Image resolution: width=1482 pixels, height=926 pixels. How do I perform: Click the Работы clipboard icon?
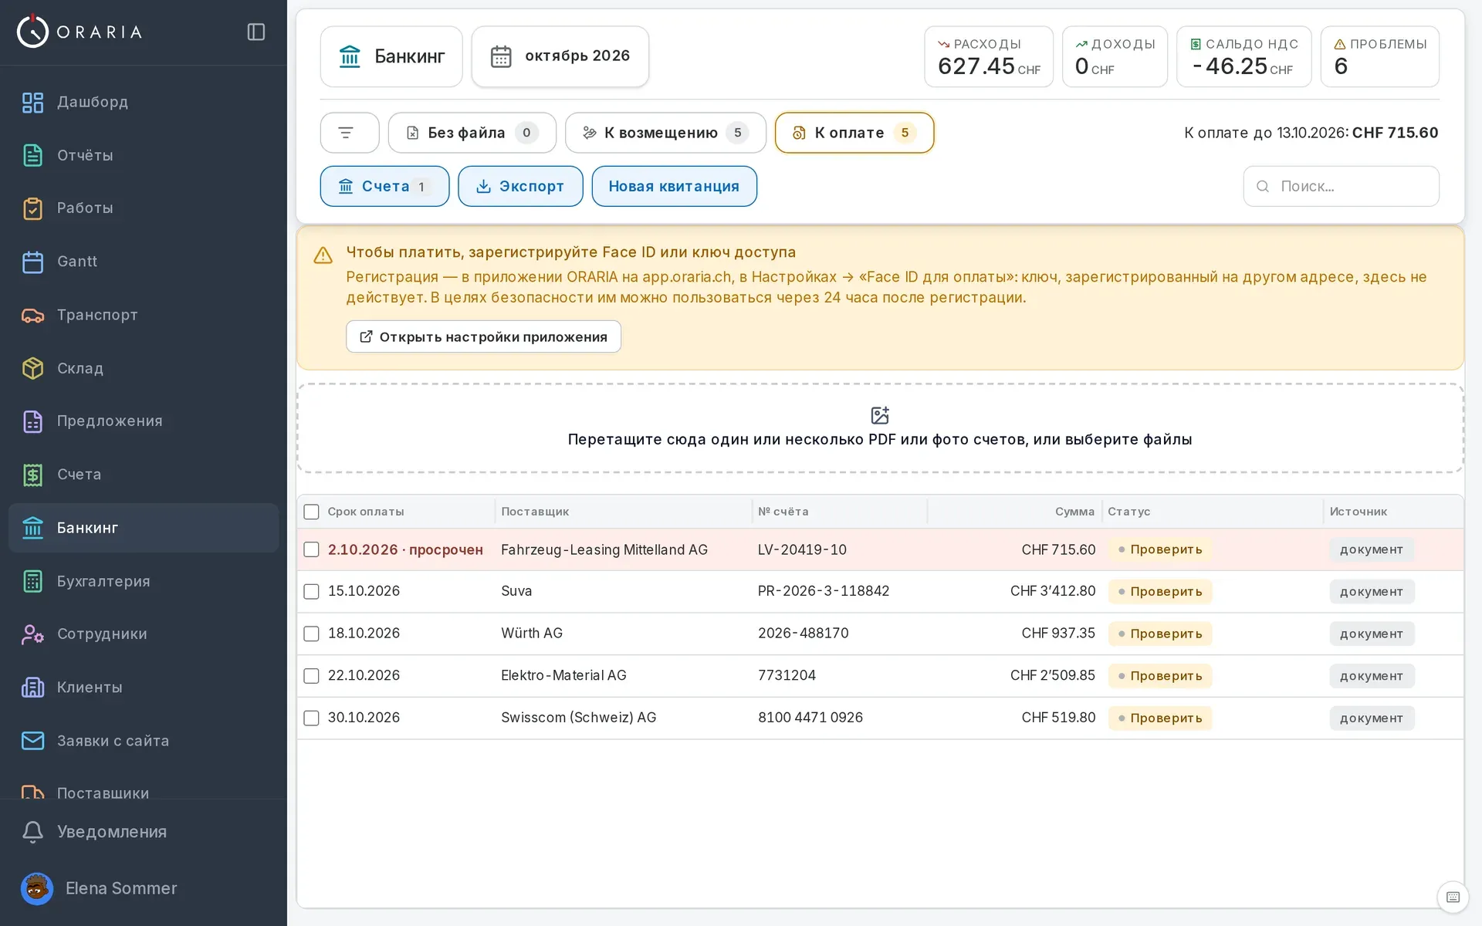tap(32, 208)
